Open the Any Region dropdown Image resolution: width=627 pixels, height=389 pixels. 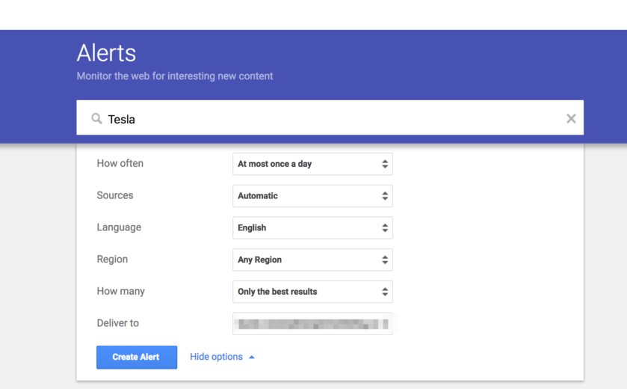312,260
